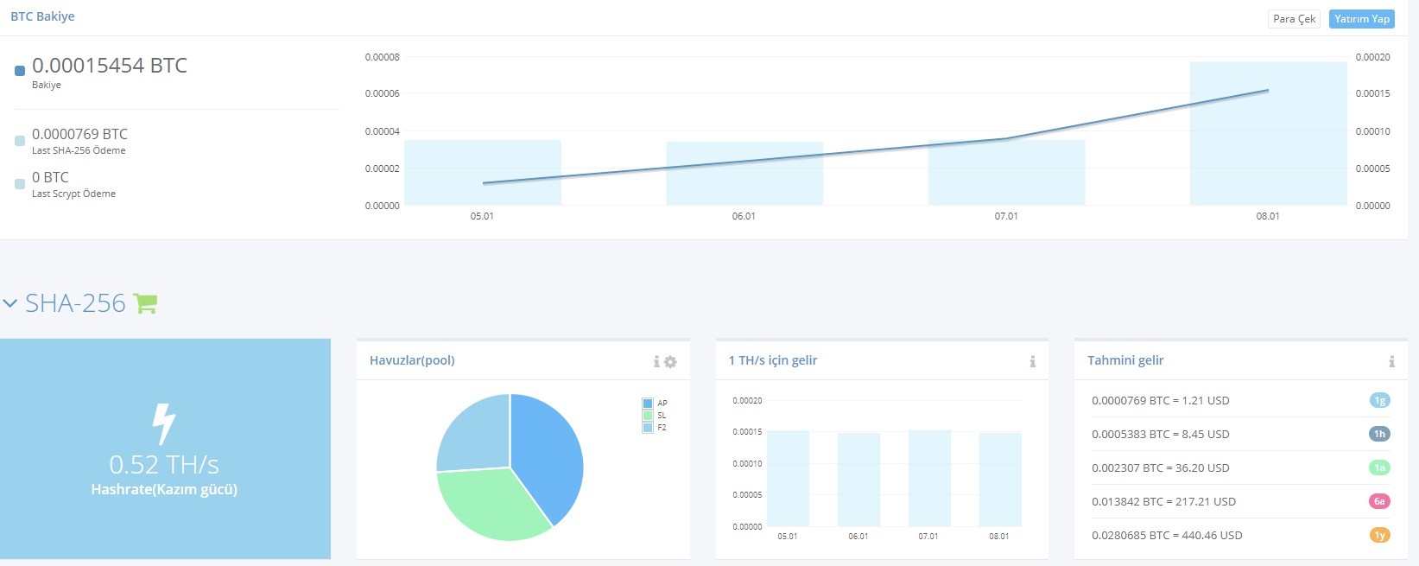This screenshot has width=1419, height=566.
Task: Click the Para Çek button
Action: click(1294, 19)
